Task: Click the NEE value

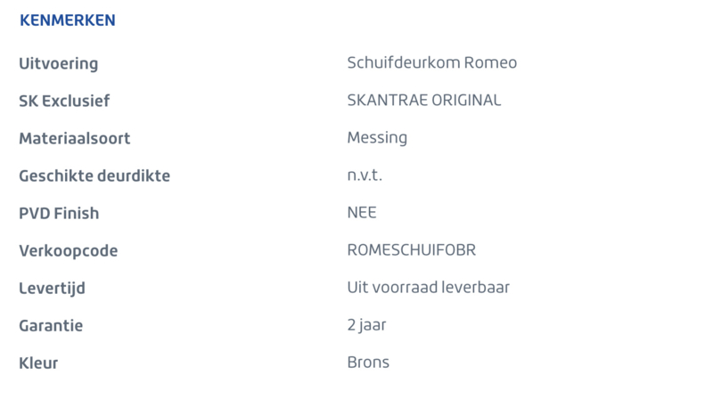Action: (362, 212)
